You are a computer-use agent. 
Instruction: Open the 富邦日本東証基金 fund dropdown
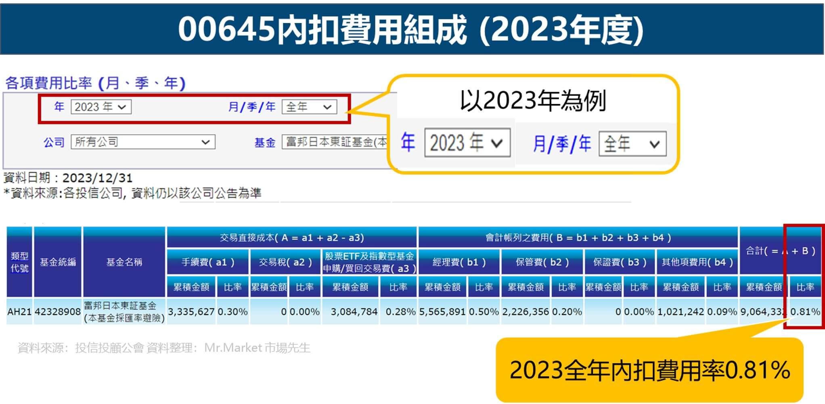tap(335, 142)
